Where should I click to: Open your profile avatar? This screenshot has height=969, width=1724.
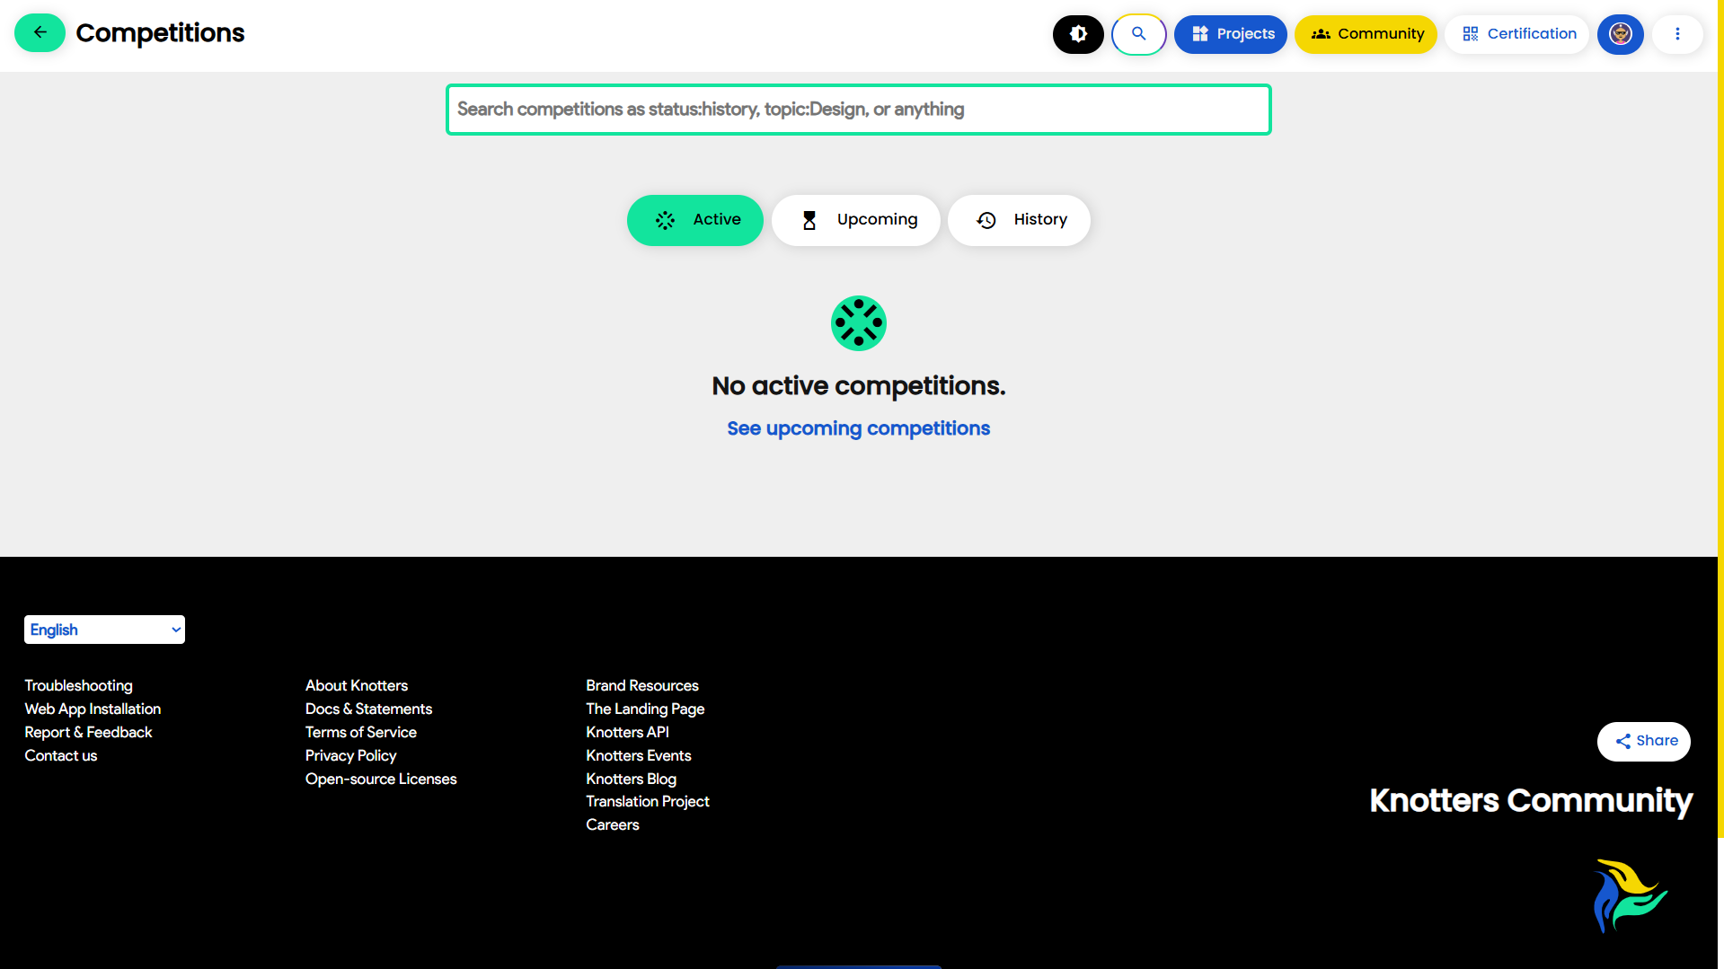point(1620,34)
